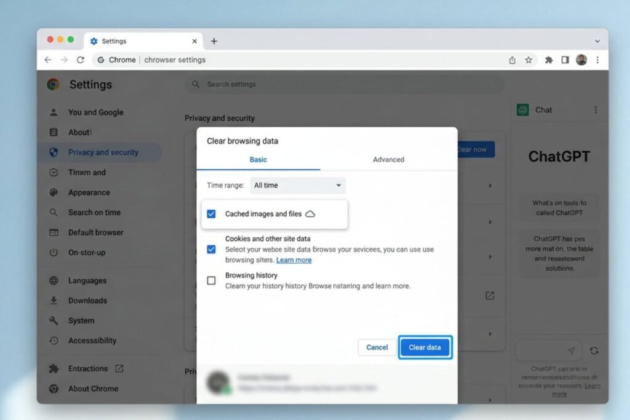The height and width of the screenshot is (420, 630).
Task: Uncheck Cached images and files
Action: click(212, 214)
